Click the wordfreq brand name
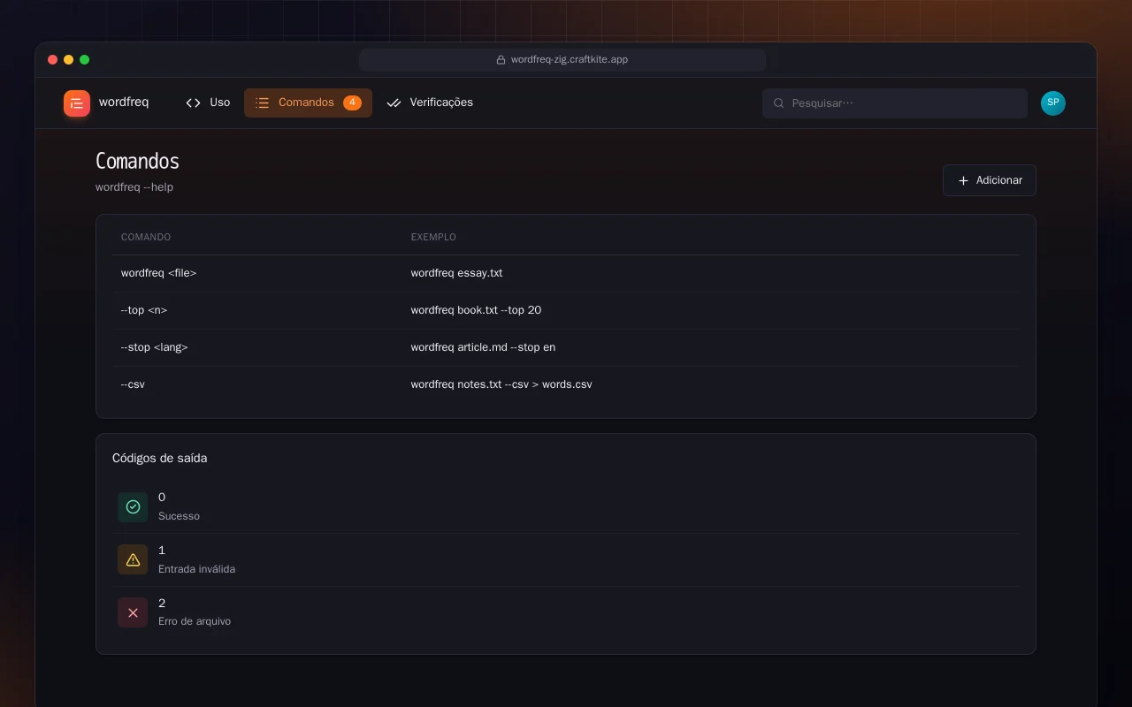The image size is (1132, 707). (x=124, y=103)
